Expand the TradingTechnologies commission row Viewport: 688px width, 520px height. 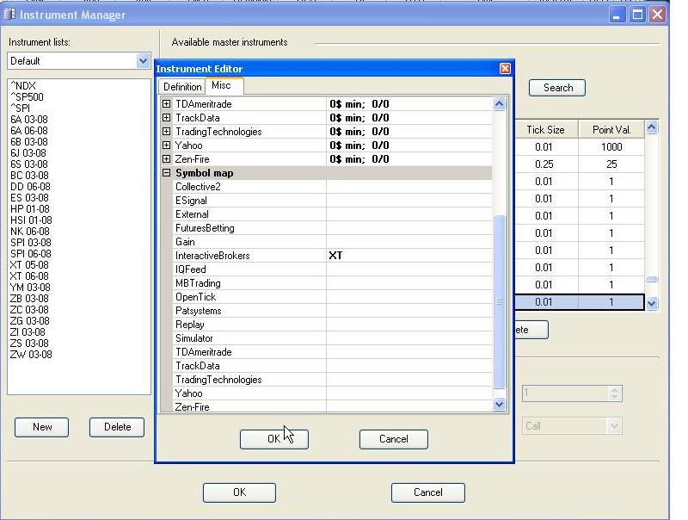point(166,132)
